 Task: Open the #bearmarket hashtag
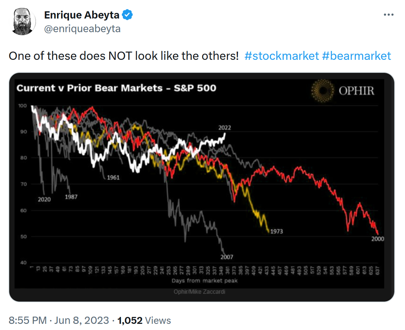(356, 56)
